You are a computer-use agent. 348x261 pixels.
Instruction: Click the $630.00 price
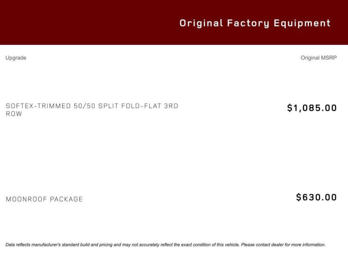(316, 197)
